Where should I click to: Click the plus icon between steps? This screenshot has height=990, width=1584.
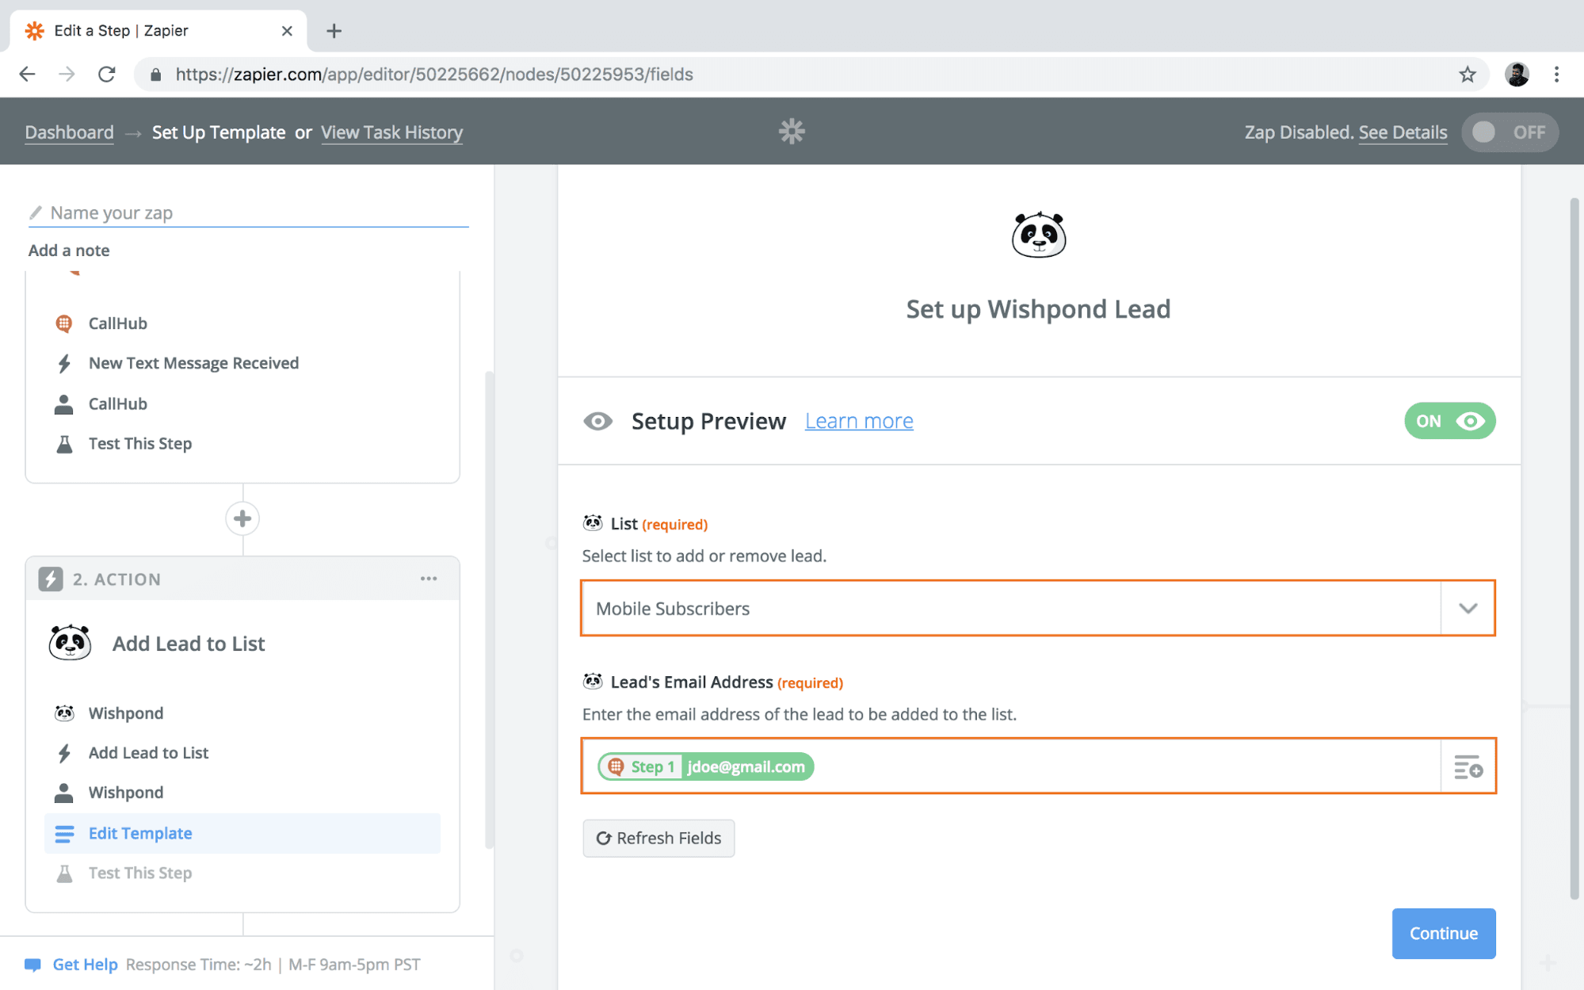pyautogui.click(x=242, y=518)
